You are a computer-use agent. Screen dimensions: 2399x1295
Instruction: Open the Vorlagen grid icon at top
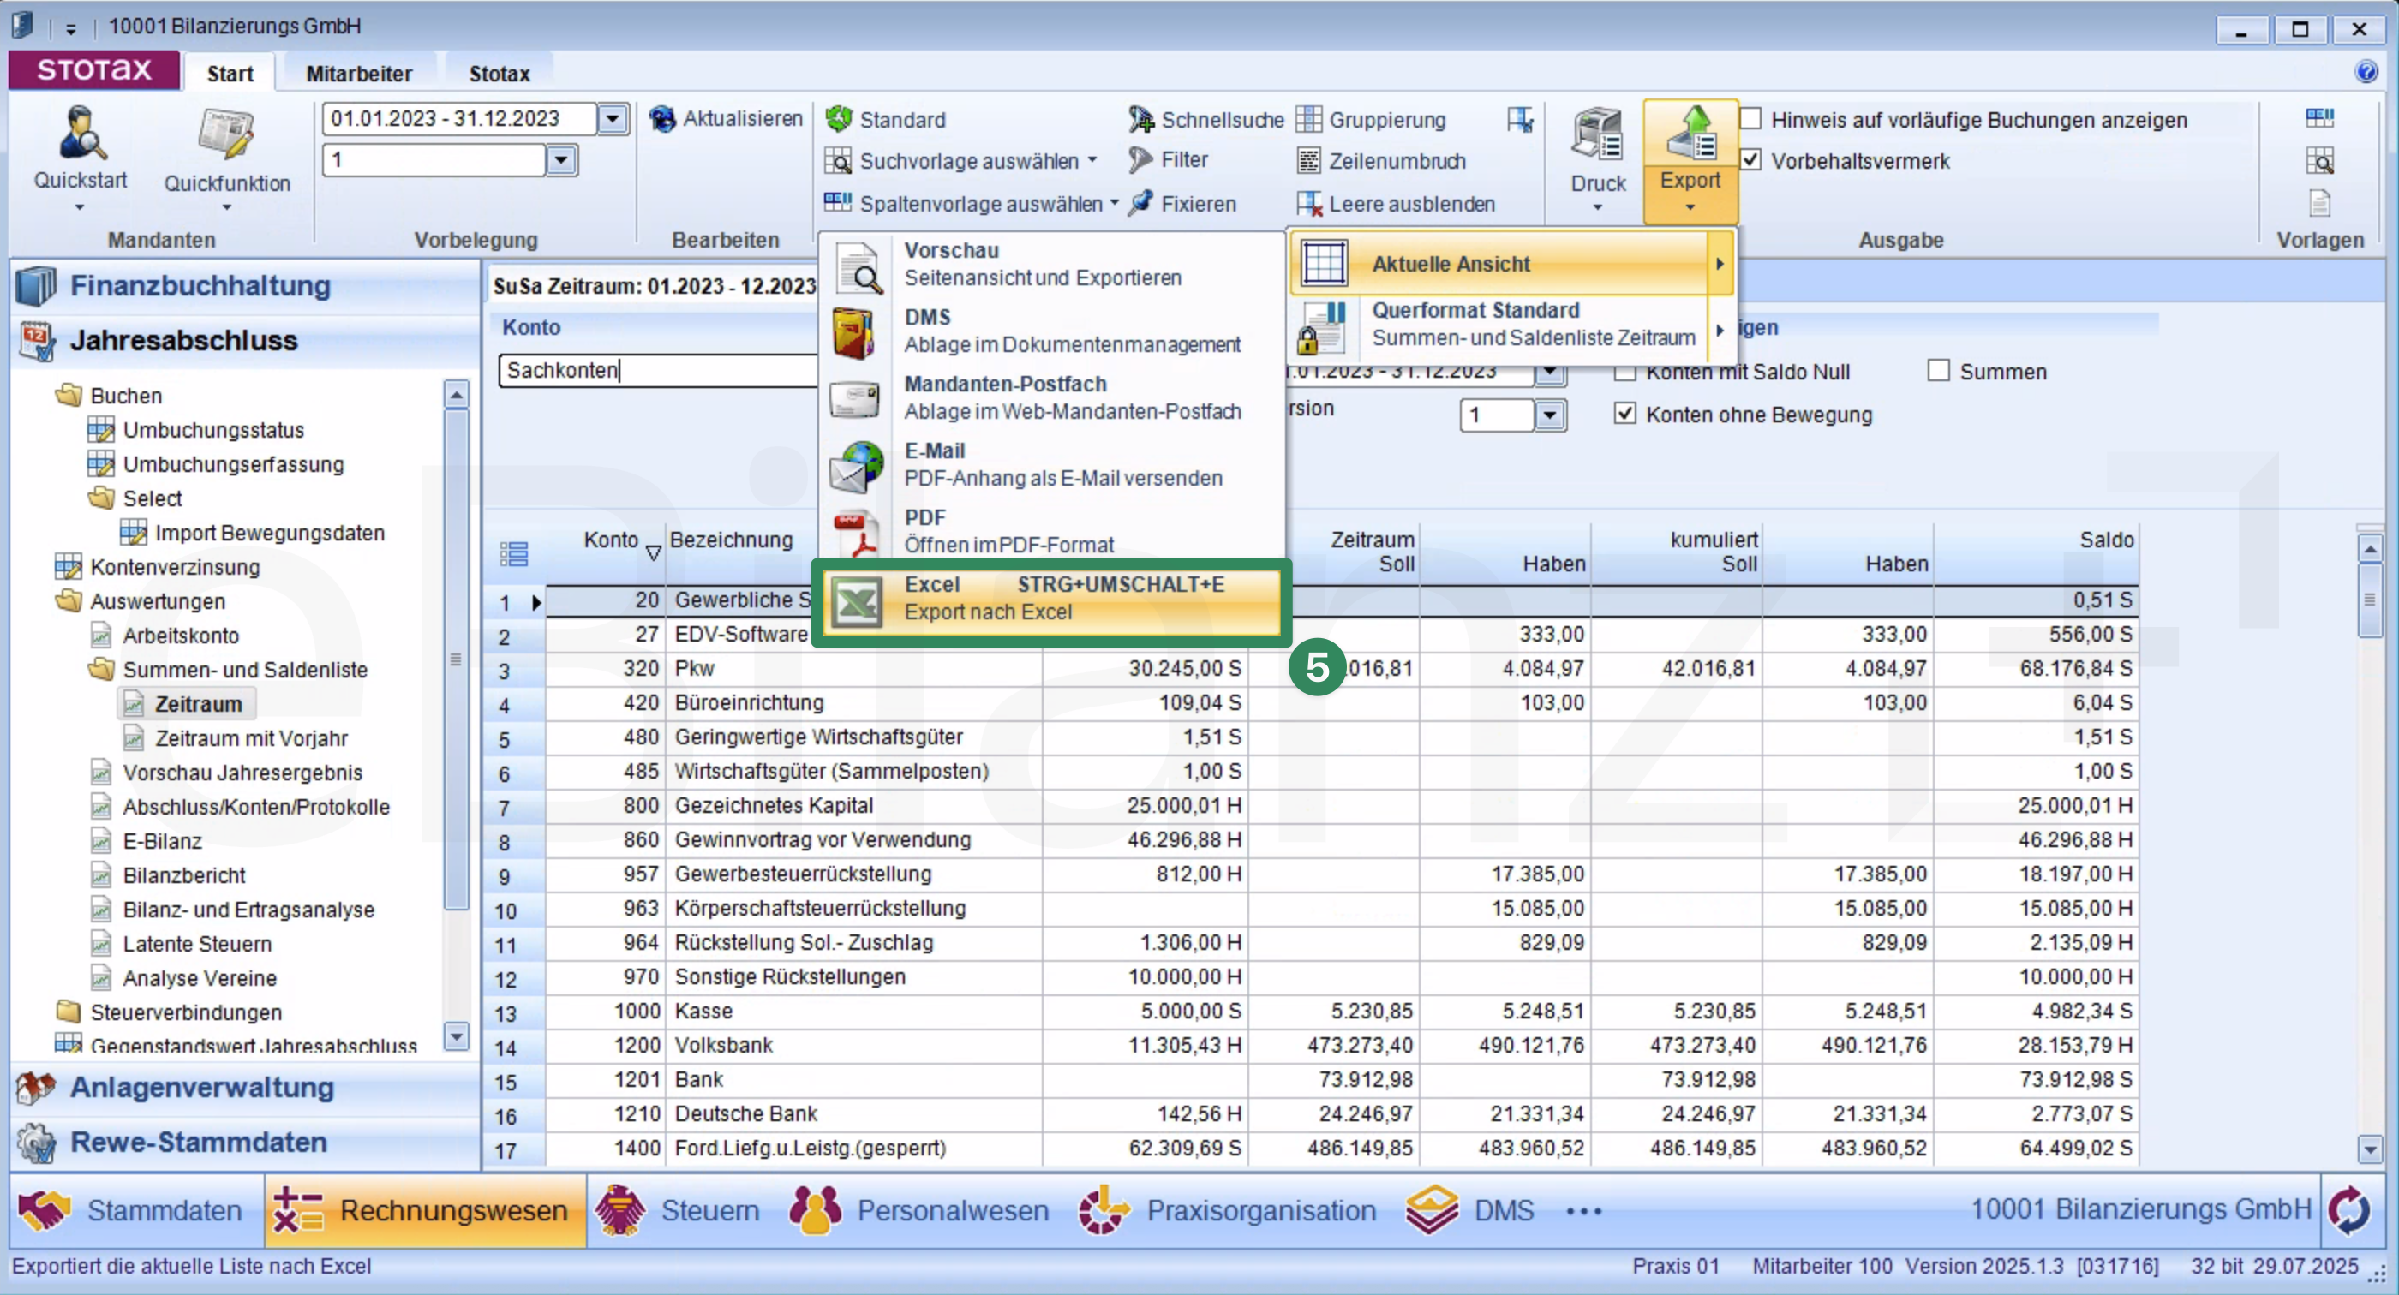2319,118
